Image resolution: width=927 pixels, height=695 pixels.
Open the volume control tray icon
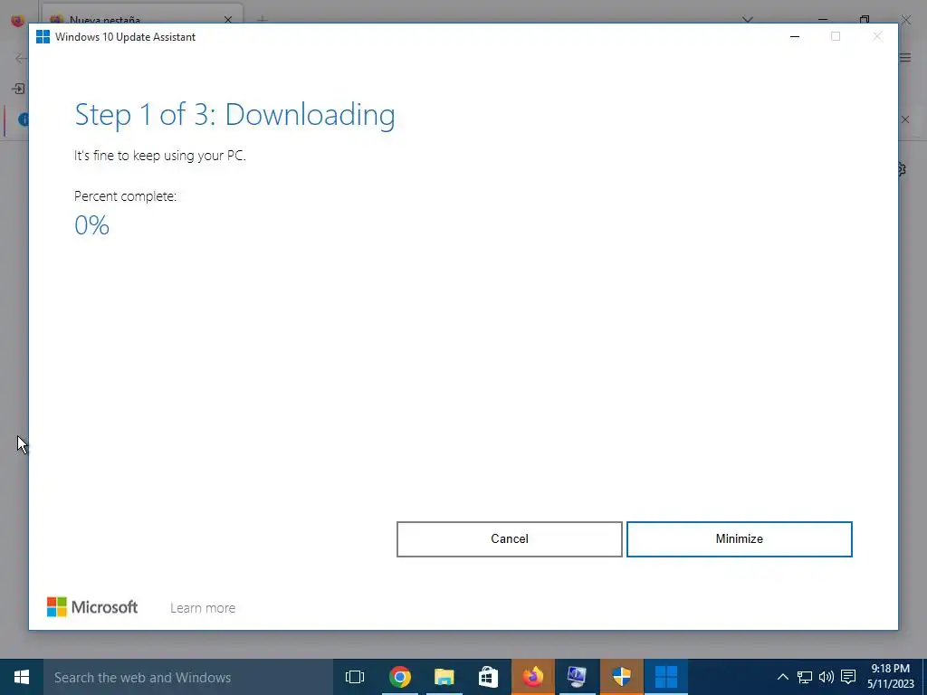(x=826, y=677)
